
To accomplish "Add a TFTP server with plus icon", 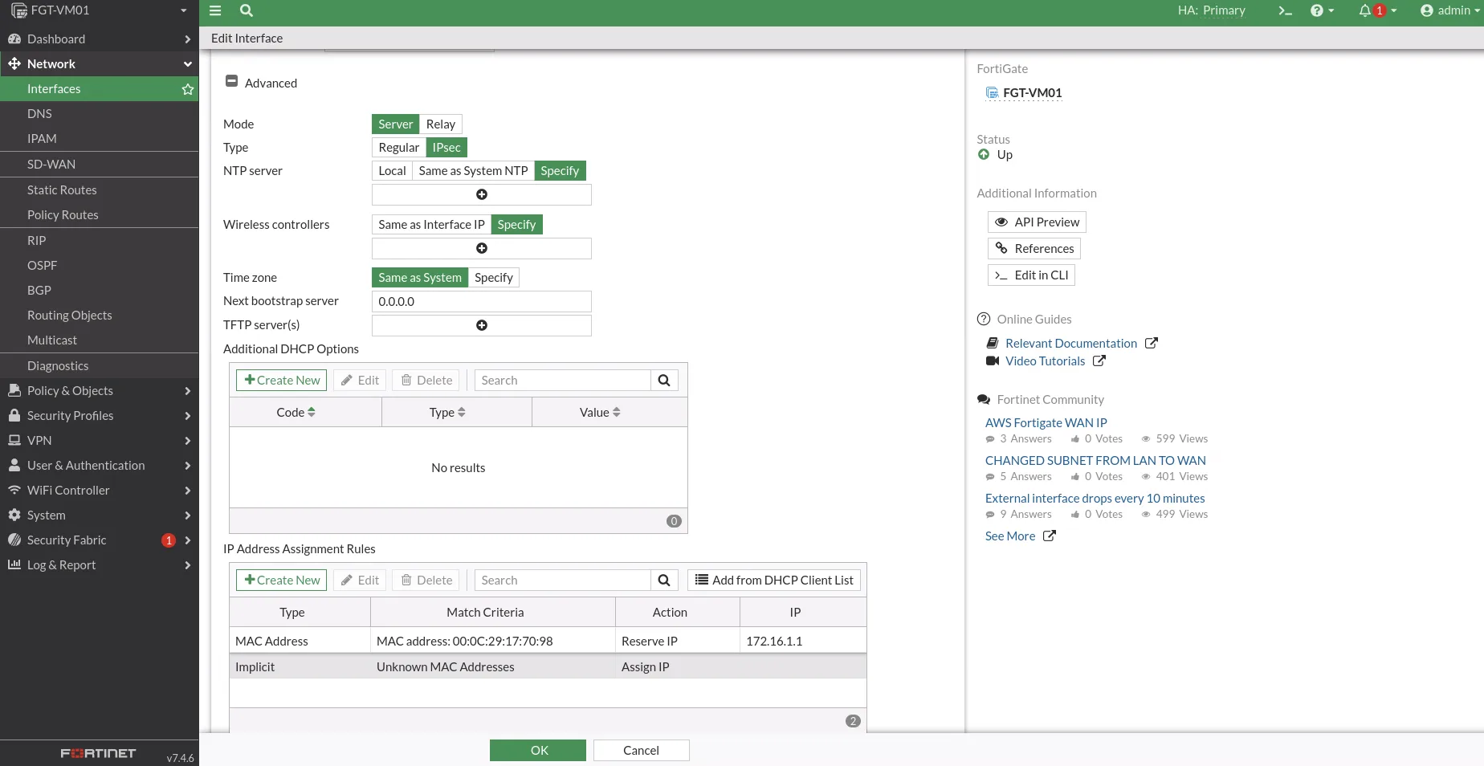I will (482, 325).
